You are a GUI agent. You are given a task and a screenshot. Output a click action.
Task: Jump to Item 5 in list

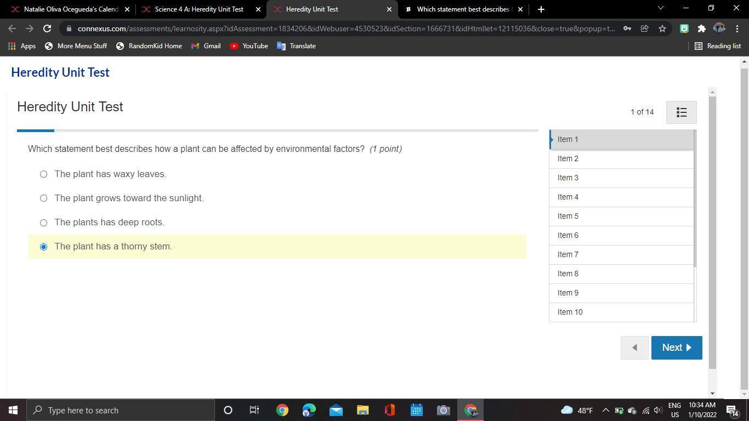tap(622, 217)
